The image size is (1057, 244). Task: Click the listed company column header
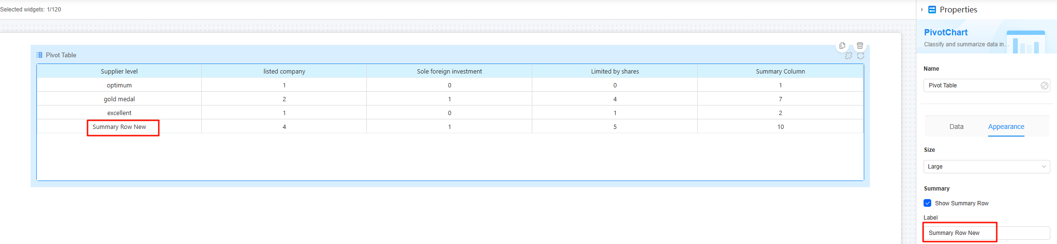[284, 71]
